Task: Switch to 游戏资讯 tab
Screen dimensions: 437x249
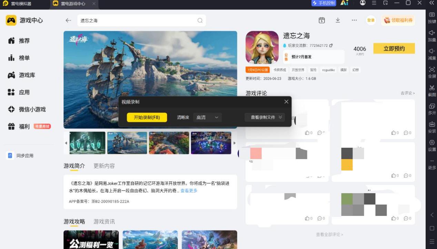Action: pyautogui.click(x=104, y=221)
